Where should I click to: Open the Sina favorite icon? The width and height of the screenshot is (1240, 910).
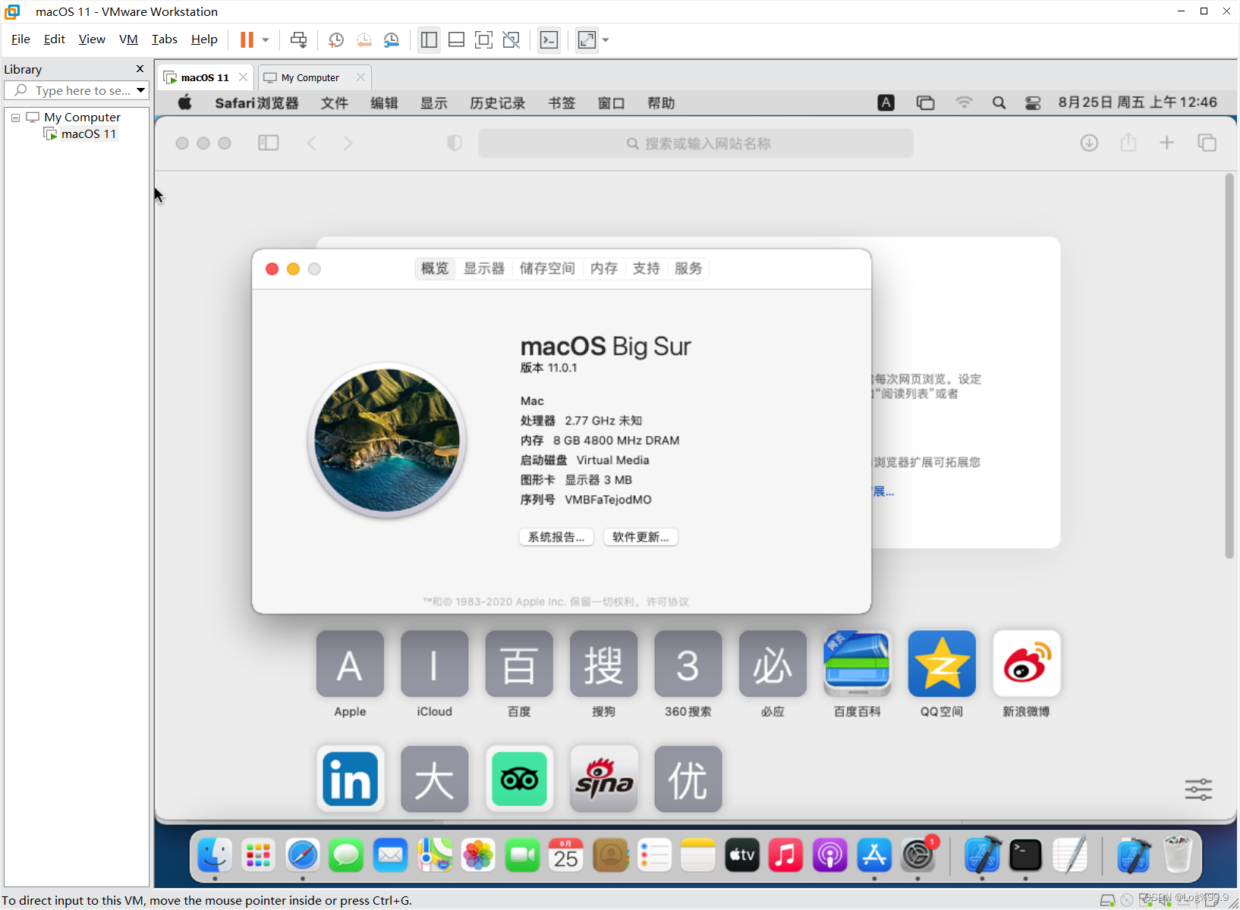[603, 779]
